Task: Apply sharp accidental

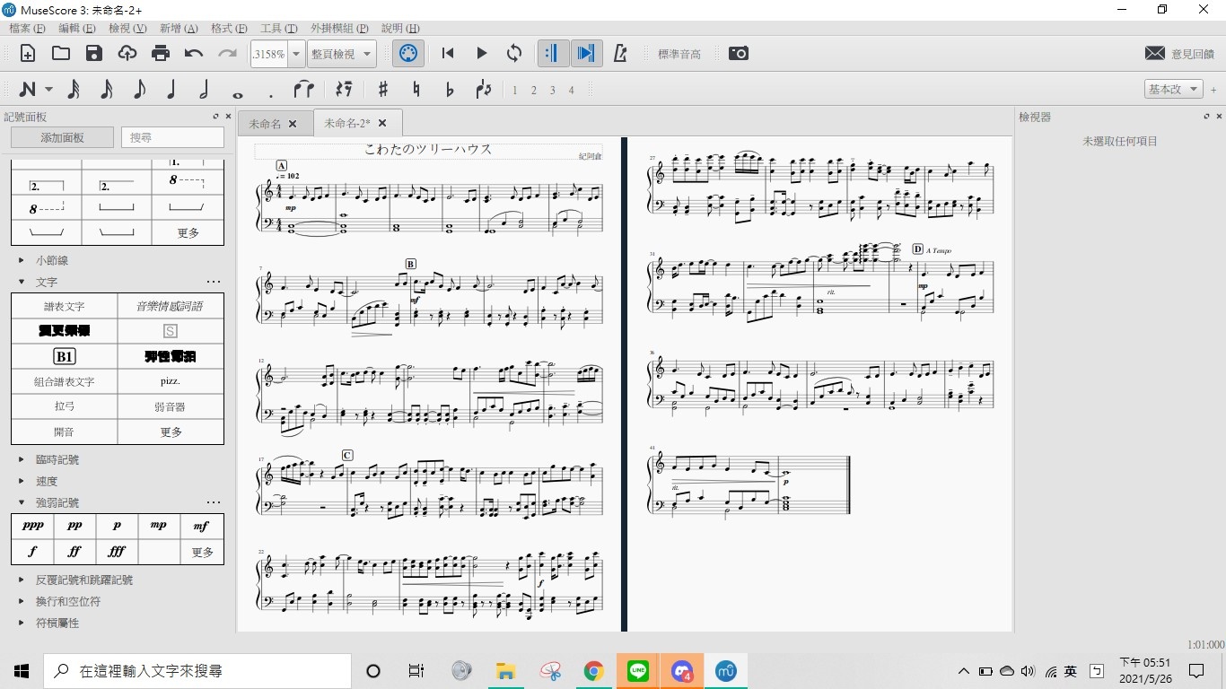Action: pyautogui.click(x=383, y=89)
